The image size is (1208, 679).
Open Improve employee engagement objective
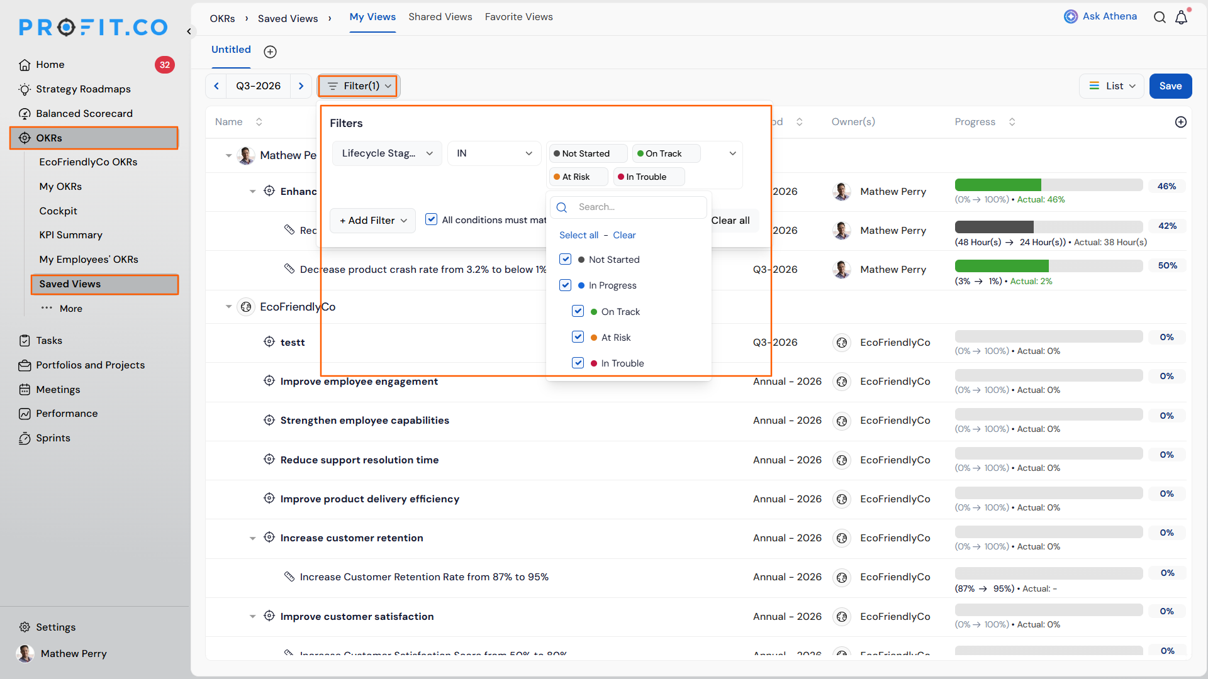pos(359,382)
